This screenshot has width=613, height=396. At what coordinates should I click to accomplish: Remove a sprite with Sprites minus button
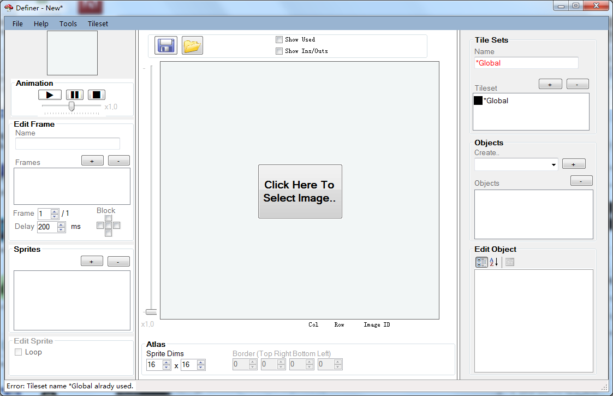(x=118, y=261)
